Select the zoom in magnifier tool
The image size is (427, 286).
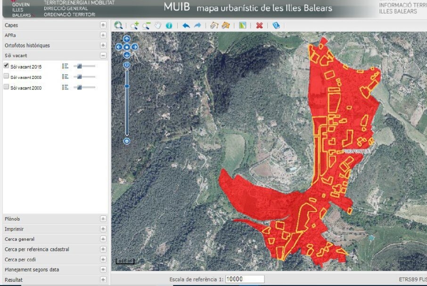(x=134, y=25)
